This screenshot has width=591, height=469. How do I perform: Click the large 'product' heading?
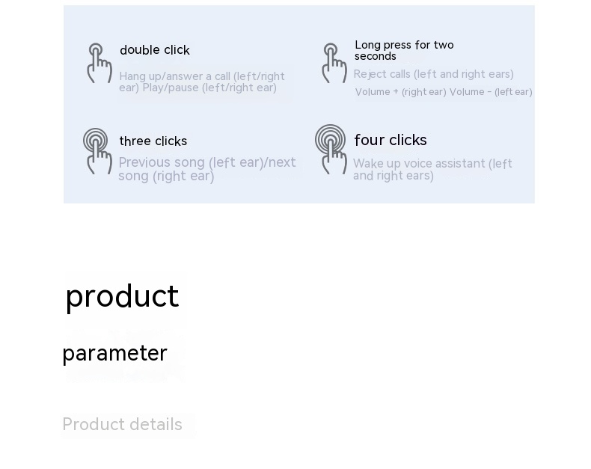point(122,296)
